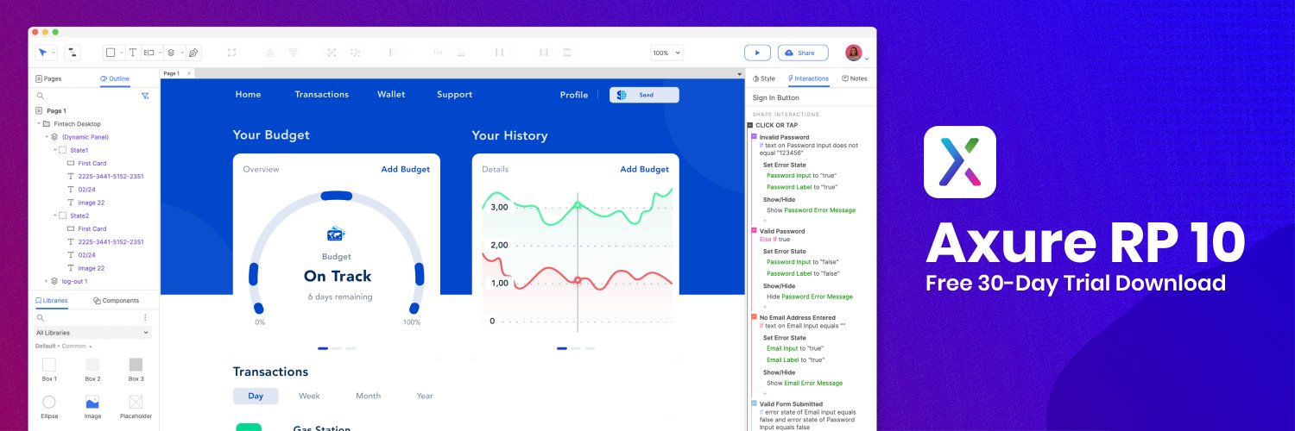Select the Image library widget
Image resolution: width=1295 pixels, height=431 pixels.
tap(92, 402)
